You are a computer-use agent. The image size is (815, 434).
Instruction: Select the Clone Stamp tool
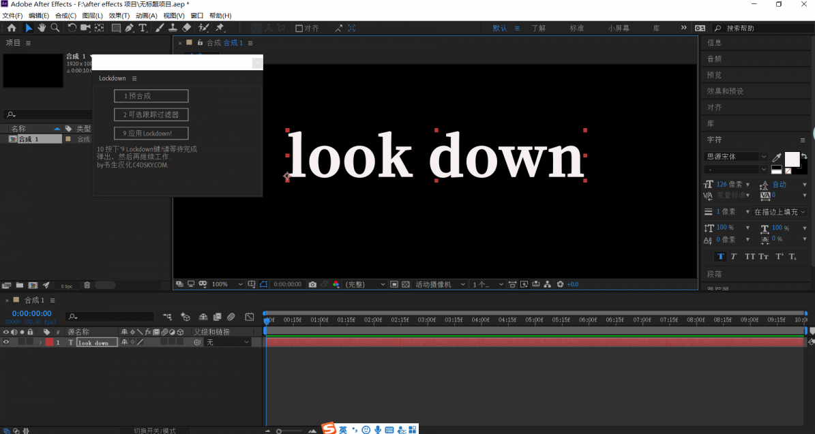(x=173, y=28)
